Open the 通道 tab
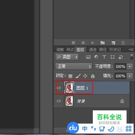 (93, 50)
